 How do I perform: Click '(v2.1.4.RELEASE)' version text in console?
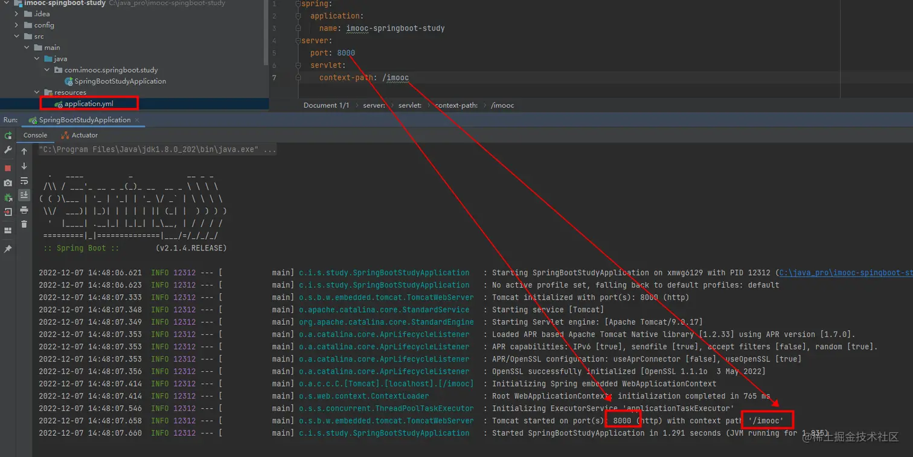191,248
